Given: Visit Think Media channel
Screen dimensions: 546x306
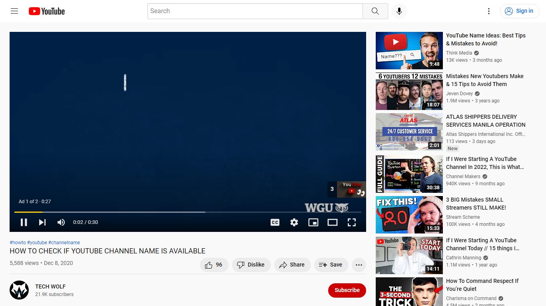Looking at the screenshot, I should 459,53.
